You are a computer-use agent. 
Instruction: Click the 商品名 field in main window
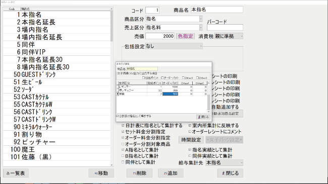pos(217,10)
